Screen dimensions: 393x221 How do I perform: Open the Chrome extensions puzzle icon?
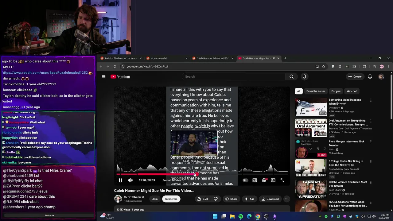point(354,67)
